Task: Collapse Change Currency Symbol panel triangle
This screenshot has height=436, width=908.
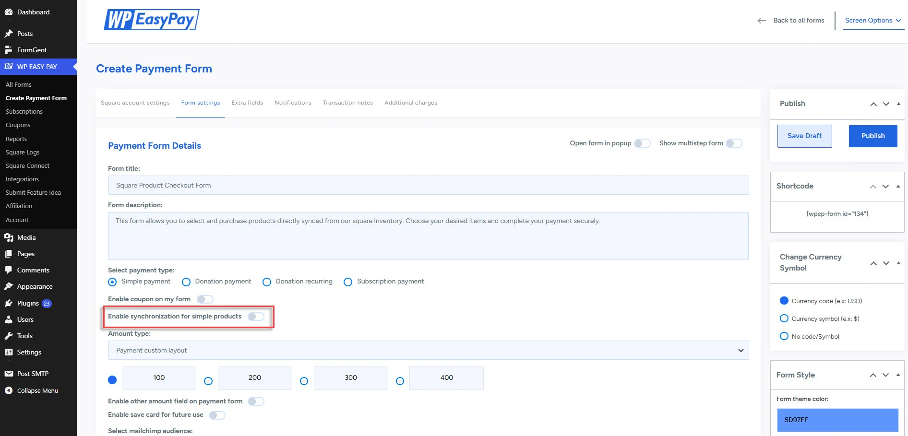Action: pos(898,263)
